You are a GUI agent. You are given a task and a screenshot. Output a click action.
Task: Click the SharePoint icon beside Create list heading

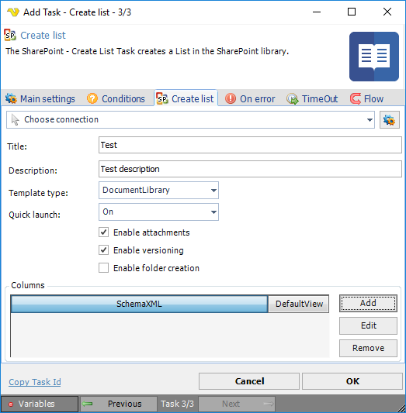pos(10,36)
